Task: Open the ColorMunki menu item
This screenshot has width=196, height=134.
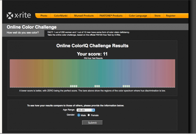Action: (61, 16)
